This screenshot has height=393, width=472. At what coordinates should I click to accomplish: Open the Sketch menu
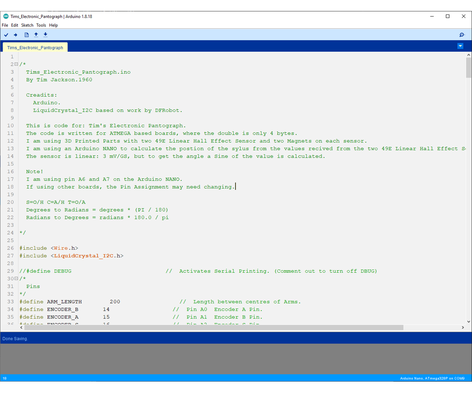(27, 25)
